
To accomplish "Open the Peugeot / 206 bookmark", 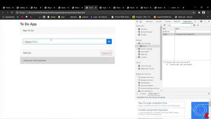I will 142,17.
